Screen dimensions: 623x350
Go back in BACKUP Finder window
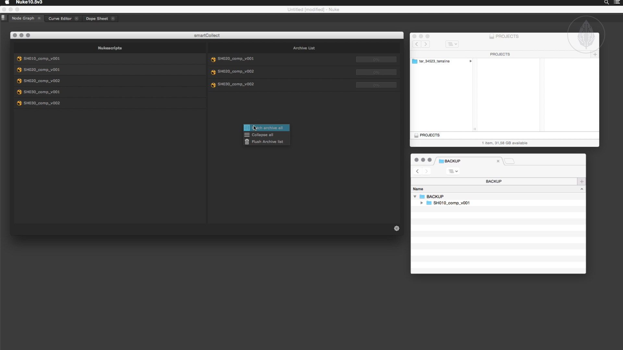point(417,171)
